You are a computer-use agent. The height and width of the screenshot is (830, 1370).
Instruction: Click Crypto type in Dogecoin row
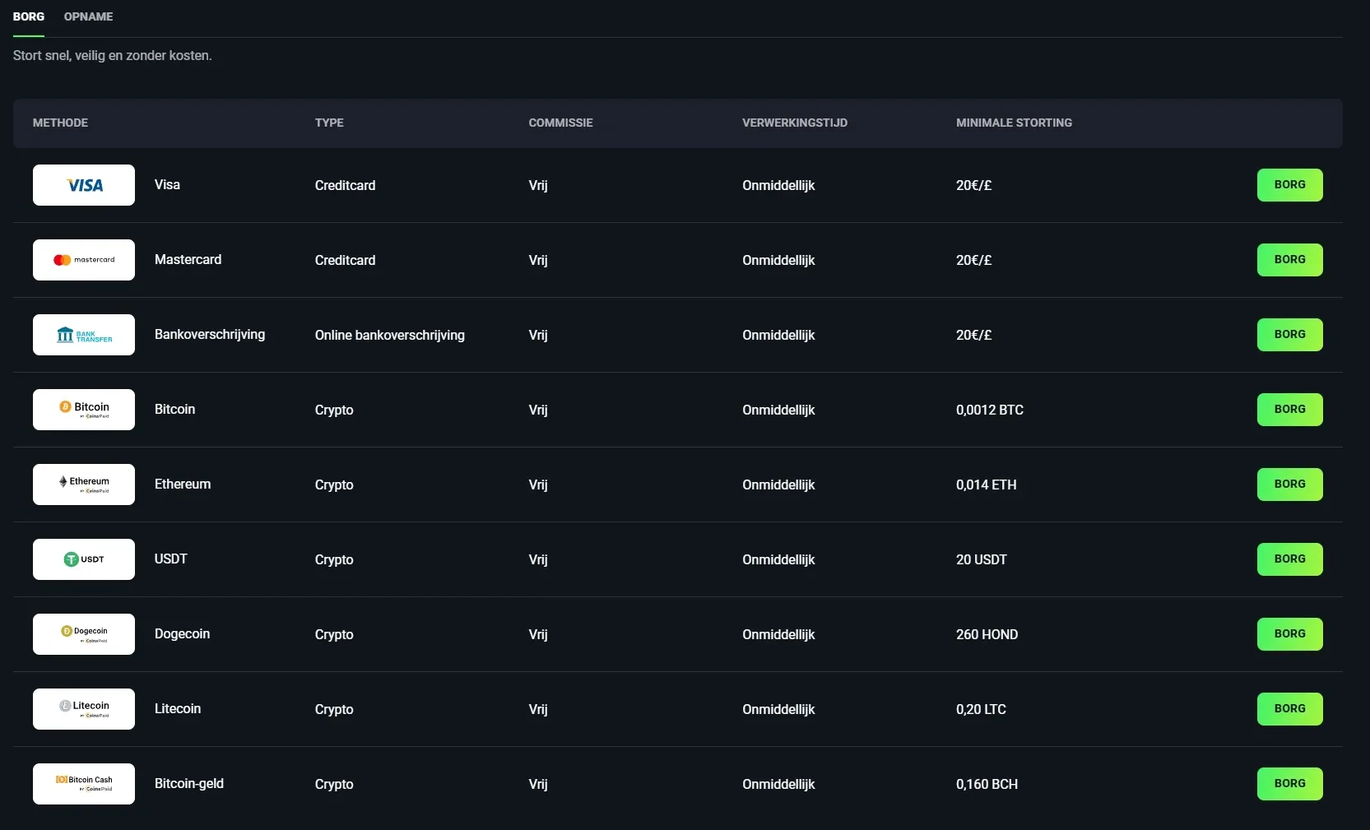[x=334, y=635]
